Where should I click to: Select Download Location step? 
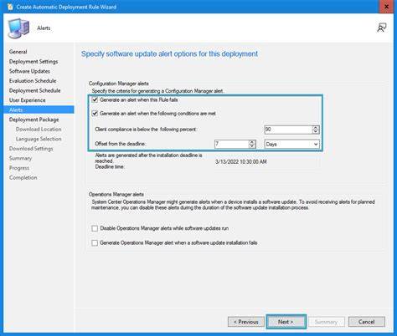tap(39, 130)
